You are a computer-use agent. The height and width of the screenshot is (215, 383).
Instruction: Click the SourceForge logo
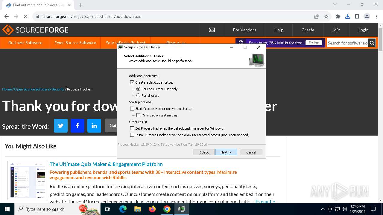coord(35,30)
